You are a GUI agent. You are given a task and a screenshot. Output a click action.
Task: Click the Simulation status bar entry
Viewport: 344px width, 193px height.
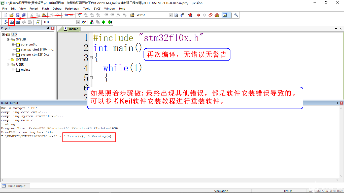click(221, 191)
